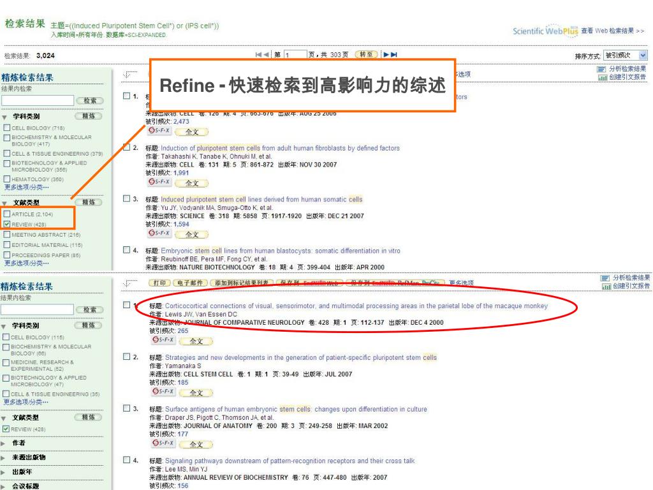This screenshot has width=653, height=490.
Task: Click the upper 创建引文报告 citation report icon
Action: pyautogui.click(x=601, y=77)
